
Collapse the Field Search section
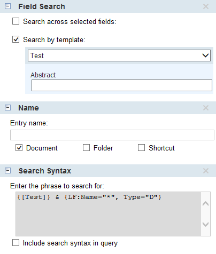(7, 6)
